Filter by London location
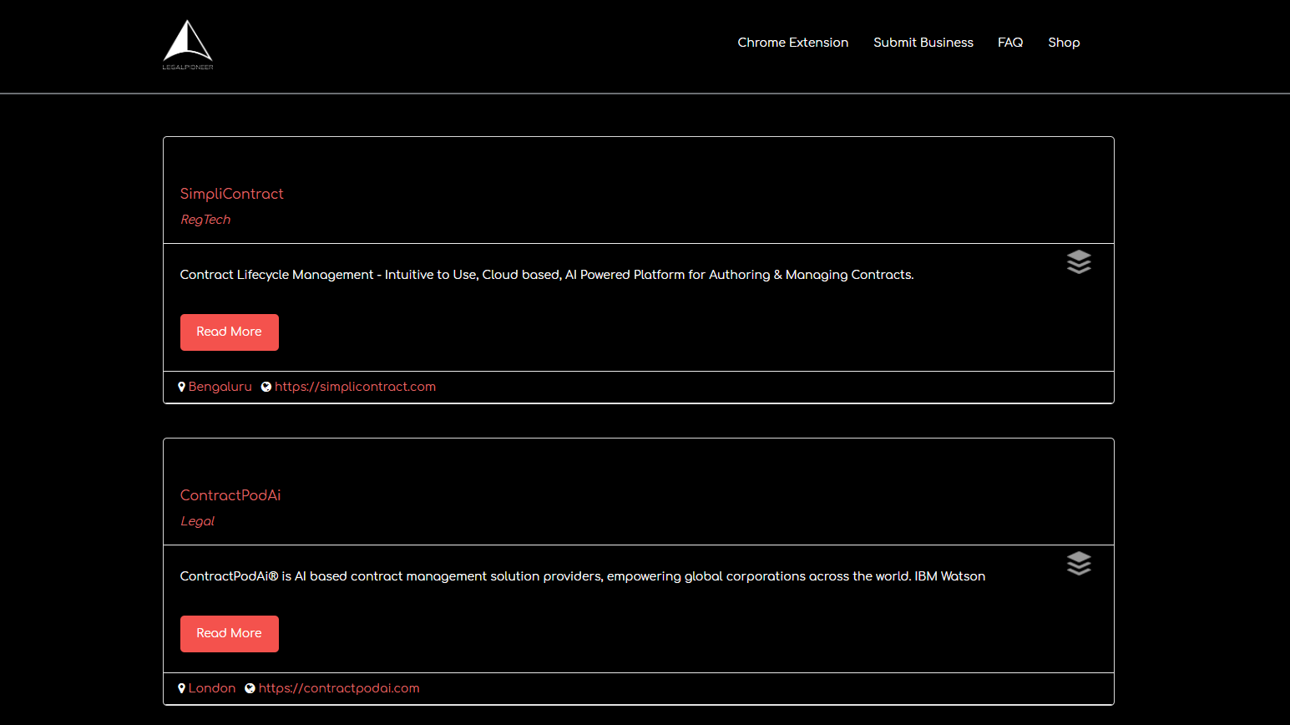The height and width of the screenshot is (725, 1290). point(212,688)
